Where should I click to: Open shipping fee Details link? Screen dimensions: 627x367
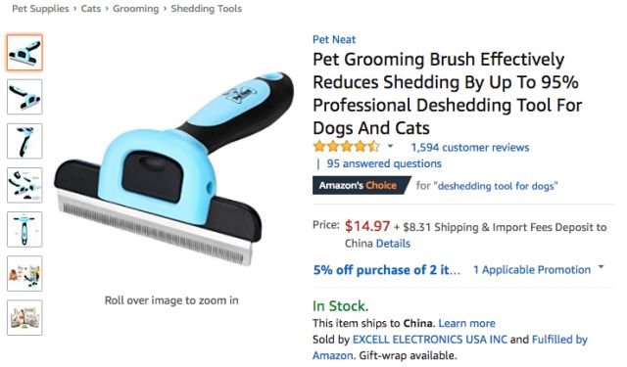393,244
